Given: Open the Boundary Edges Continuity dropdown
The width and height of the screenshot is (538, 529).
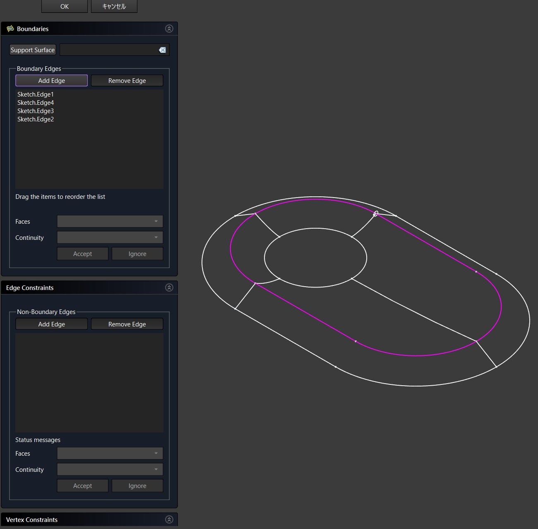Looking at the screenshot, I should coord(110,237).
